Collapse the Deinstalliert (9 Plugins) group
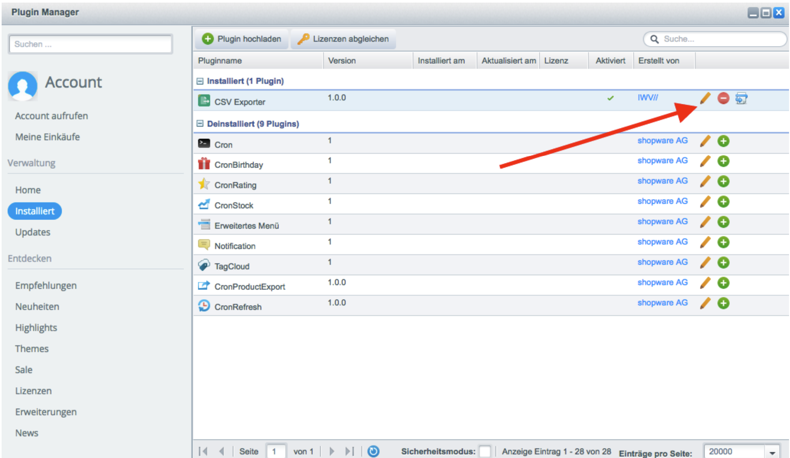This screenshot has height=458, width=790. (200, 124)
